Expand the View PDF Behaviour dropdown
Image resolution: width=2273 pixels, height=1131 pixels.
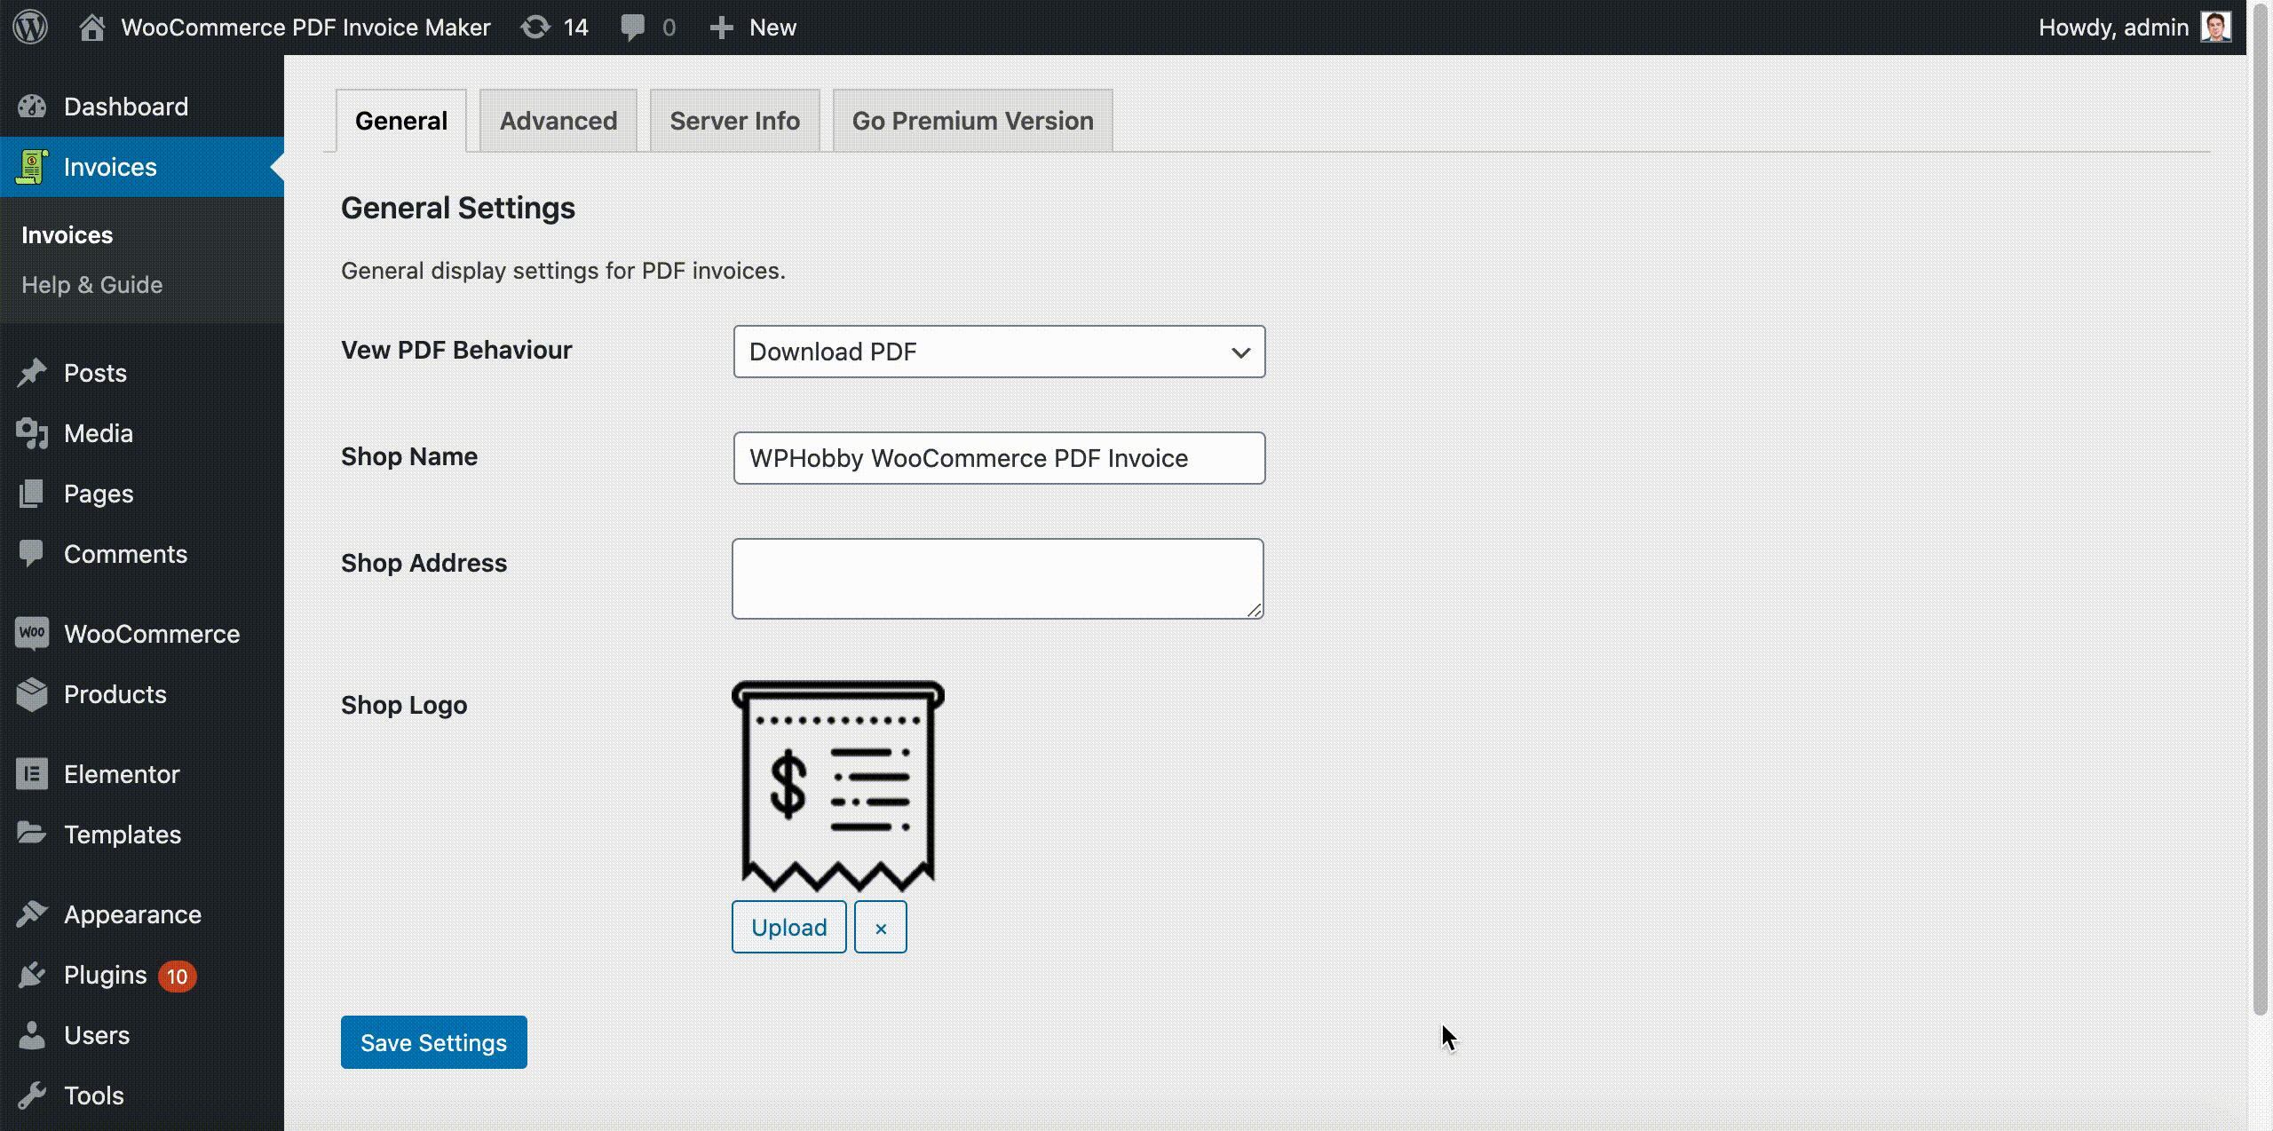pos(1238,351)
